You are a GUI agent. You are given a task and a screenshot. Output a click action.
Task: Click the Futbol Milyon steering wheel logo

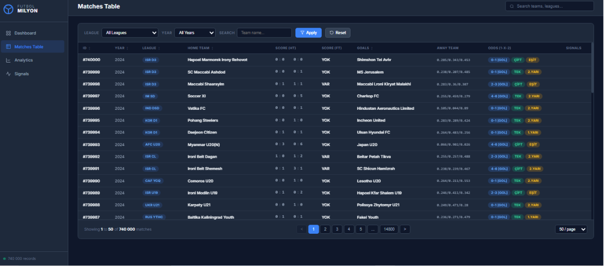[9, 9]
